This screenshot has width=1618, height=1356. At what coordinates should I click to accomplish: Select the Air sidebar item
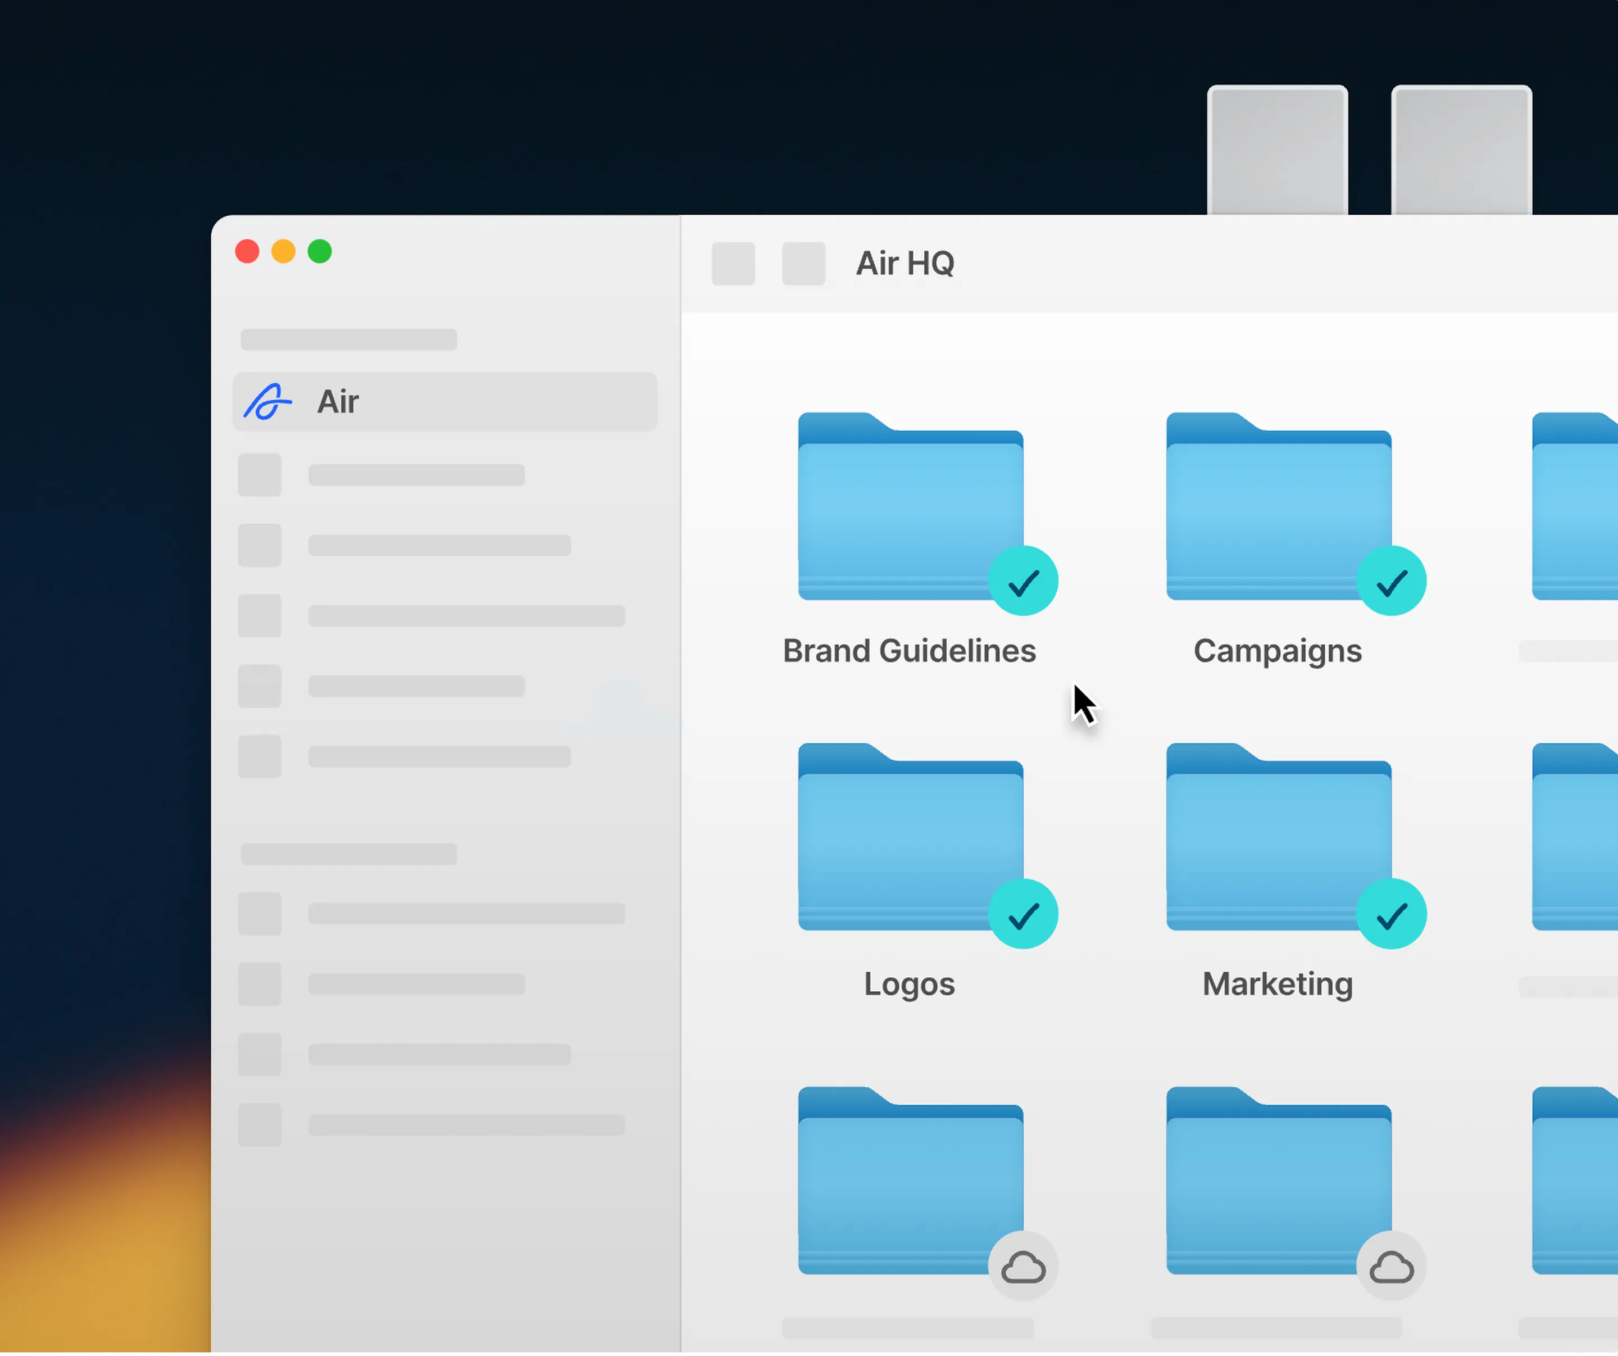coord(444,402)
